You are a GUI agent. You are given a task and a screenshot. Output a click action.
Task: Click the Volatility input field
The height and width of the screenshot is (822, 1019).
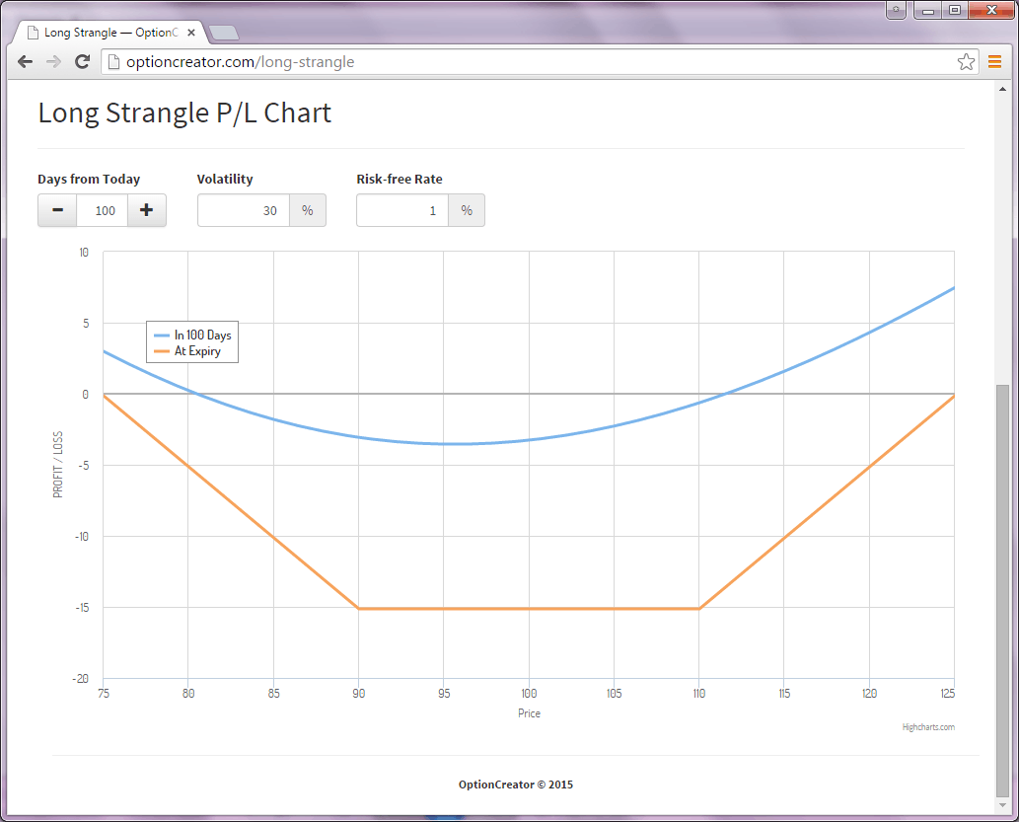click(x=244, y=210)
